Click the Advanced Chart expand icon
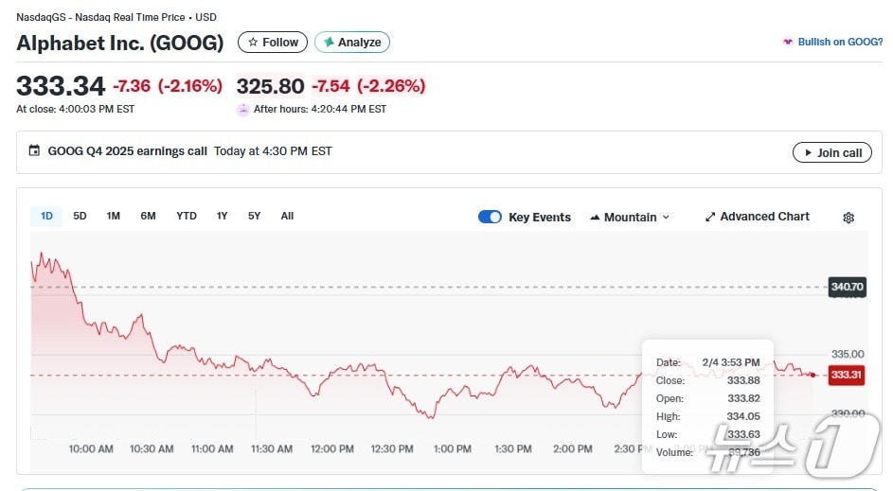This screenshot has width=893, height=491. pos(710,217)
